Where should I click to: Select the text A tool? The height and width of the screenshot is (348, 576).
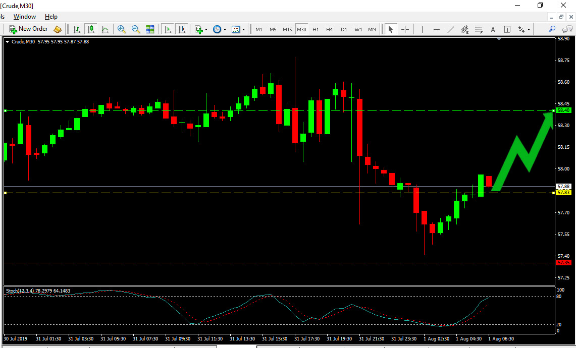(x=493, y=29)
